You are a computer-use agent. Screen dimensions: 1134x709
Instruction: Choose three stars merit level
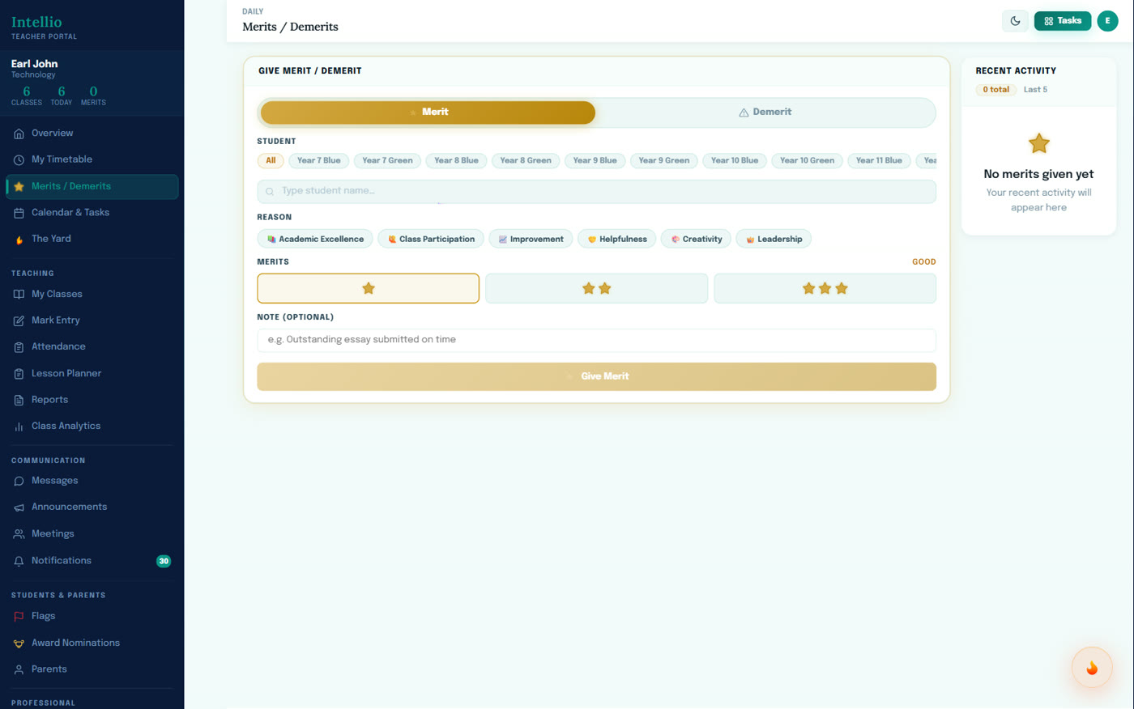pos(825,288)
